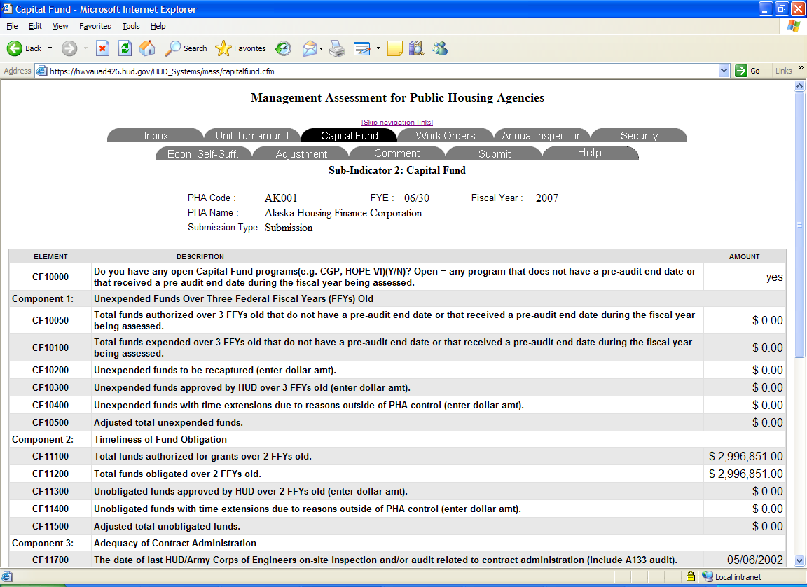Click the Stop loading icon
807x587 pixels.
click(102, 48)
